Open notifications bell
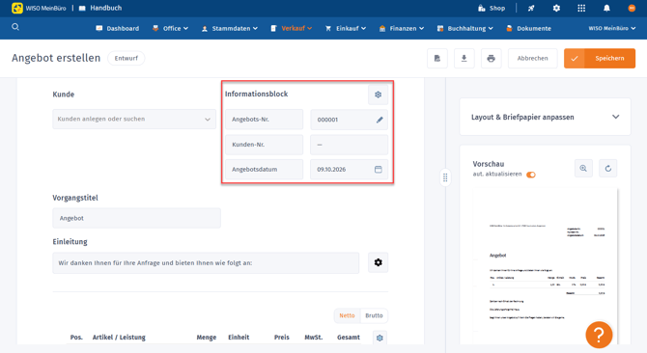Image resolution: width=647 pixels, height=353 pixels. pos(606,8)
